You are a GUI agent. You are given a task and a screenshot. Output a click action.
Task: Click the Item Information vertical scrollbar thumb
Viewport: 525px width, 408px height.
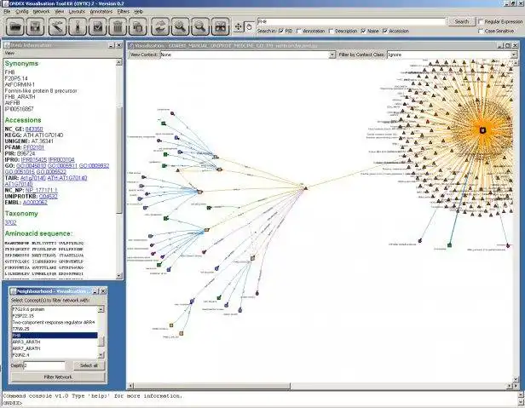pyautogui.click(x=119, y=159)
